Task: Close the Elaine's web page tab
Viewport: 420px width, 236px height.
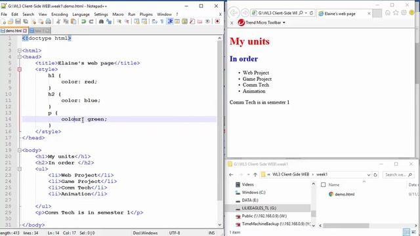Action: pyautogui.click(x=369, y=13)
